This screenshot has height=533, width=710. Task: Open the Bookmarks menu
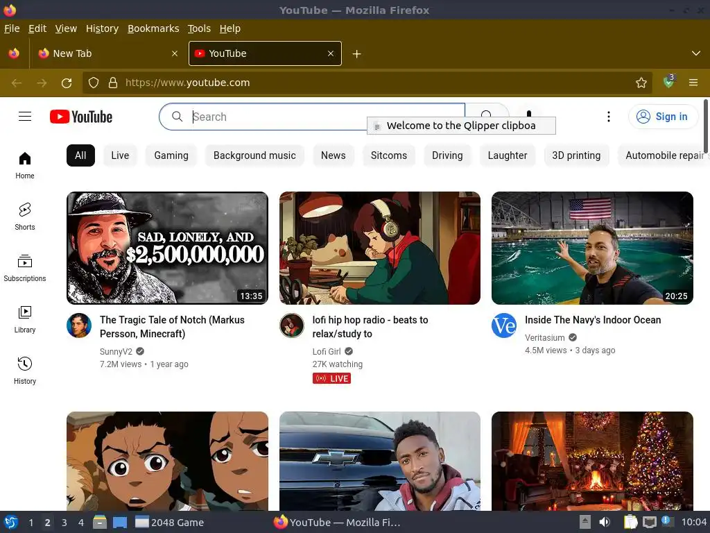click(x=153, y=28)
